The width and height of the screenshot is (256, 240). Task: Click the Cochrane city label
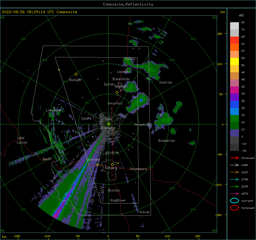point(93,160)
